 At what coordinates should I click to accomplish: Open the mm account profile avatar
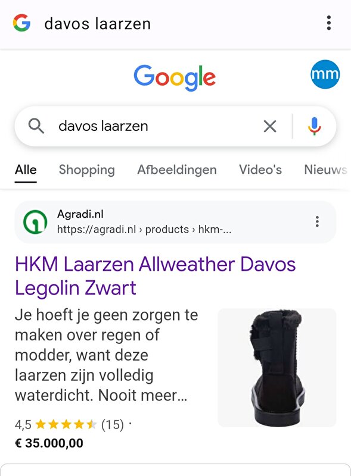pyautogui.click(x=325, y=74)
